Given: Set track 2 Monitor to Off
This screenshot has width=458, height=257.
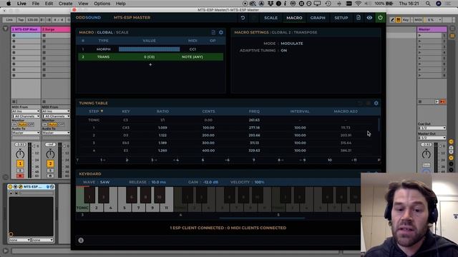Looking at the screenshot, I should pos(61,124).
